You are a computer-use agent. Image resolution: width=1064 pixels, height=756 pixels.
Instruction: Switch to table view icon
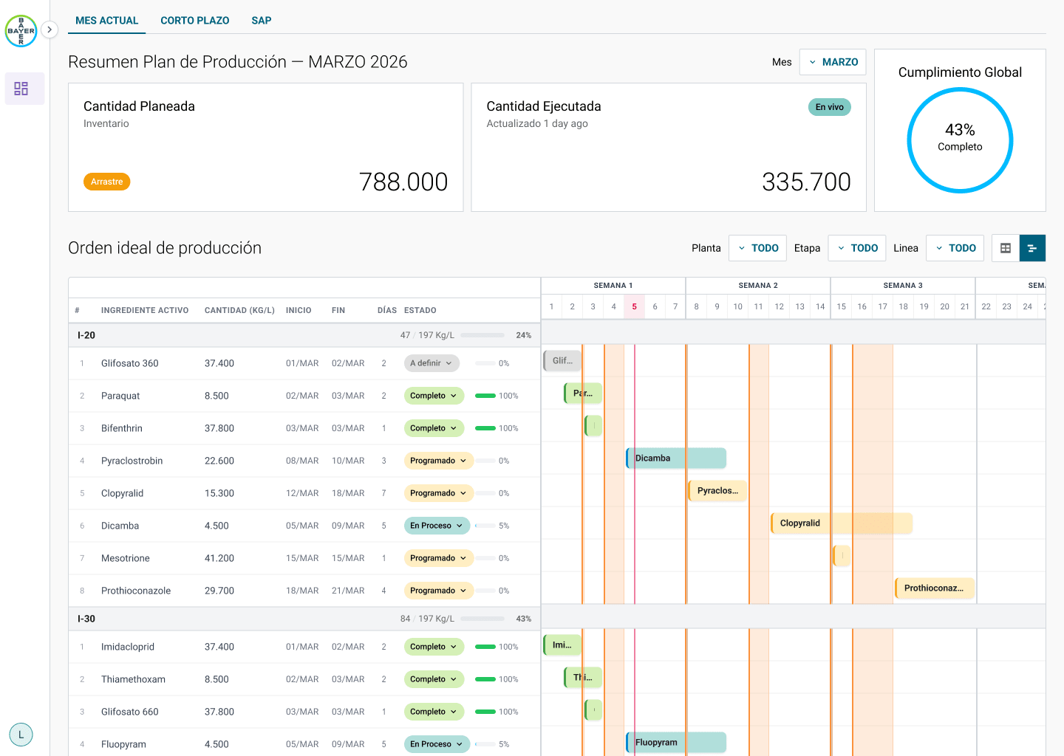pos(1006,248)
